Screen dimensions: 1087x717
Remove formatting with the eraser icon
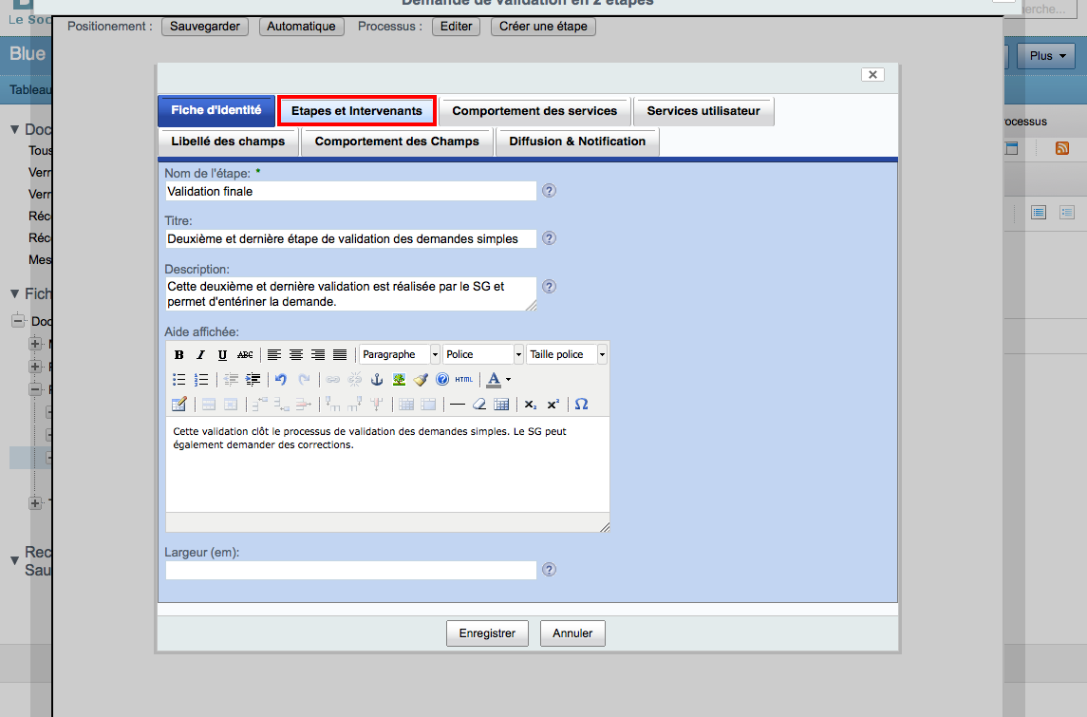[479, 405]
